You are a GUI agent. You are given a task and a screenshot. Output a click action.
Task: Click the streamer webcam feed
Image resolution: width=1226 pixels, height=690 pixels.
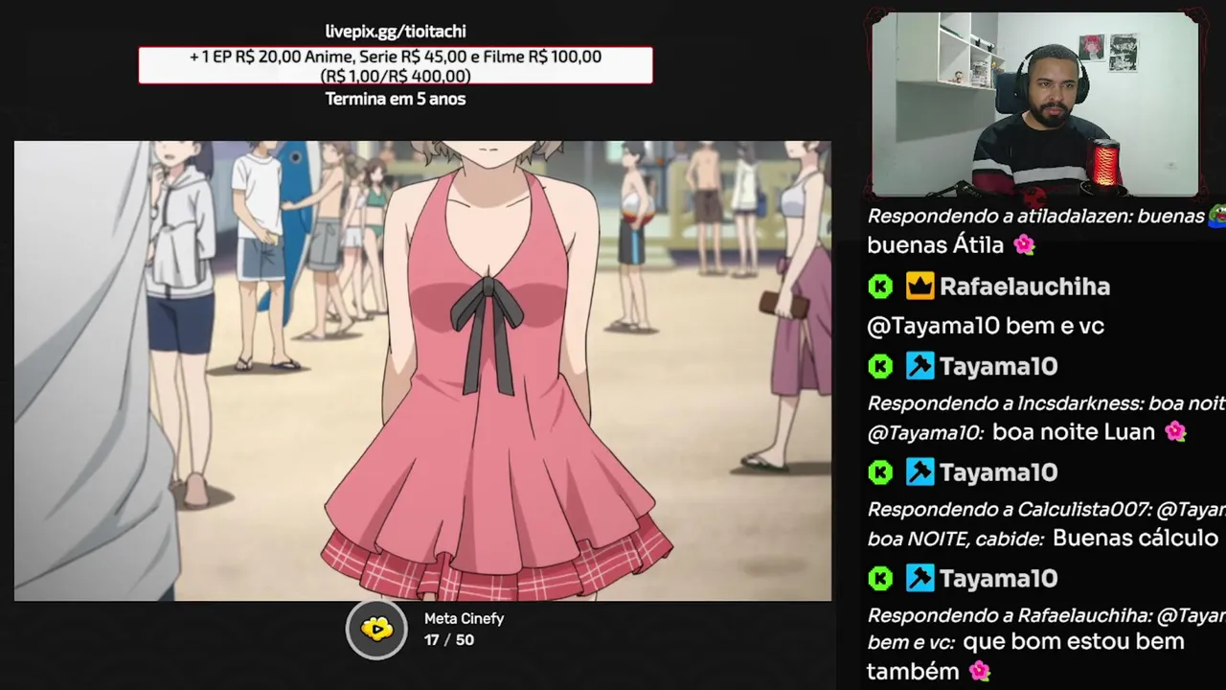[1035, 103]
